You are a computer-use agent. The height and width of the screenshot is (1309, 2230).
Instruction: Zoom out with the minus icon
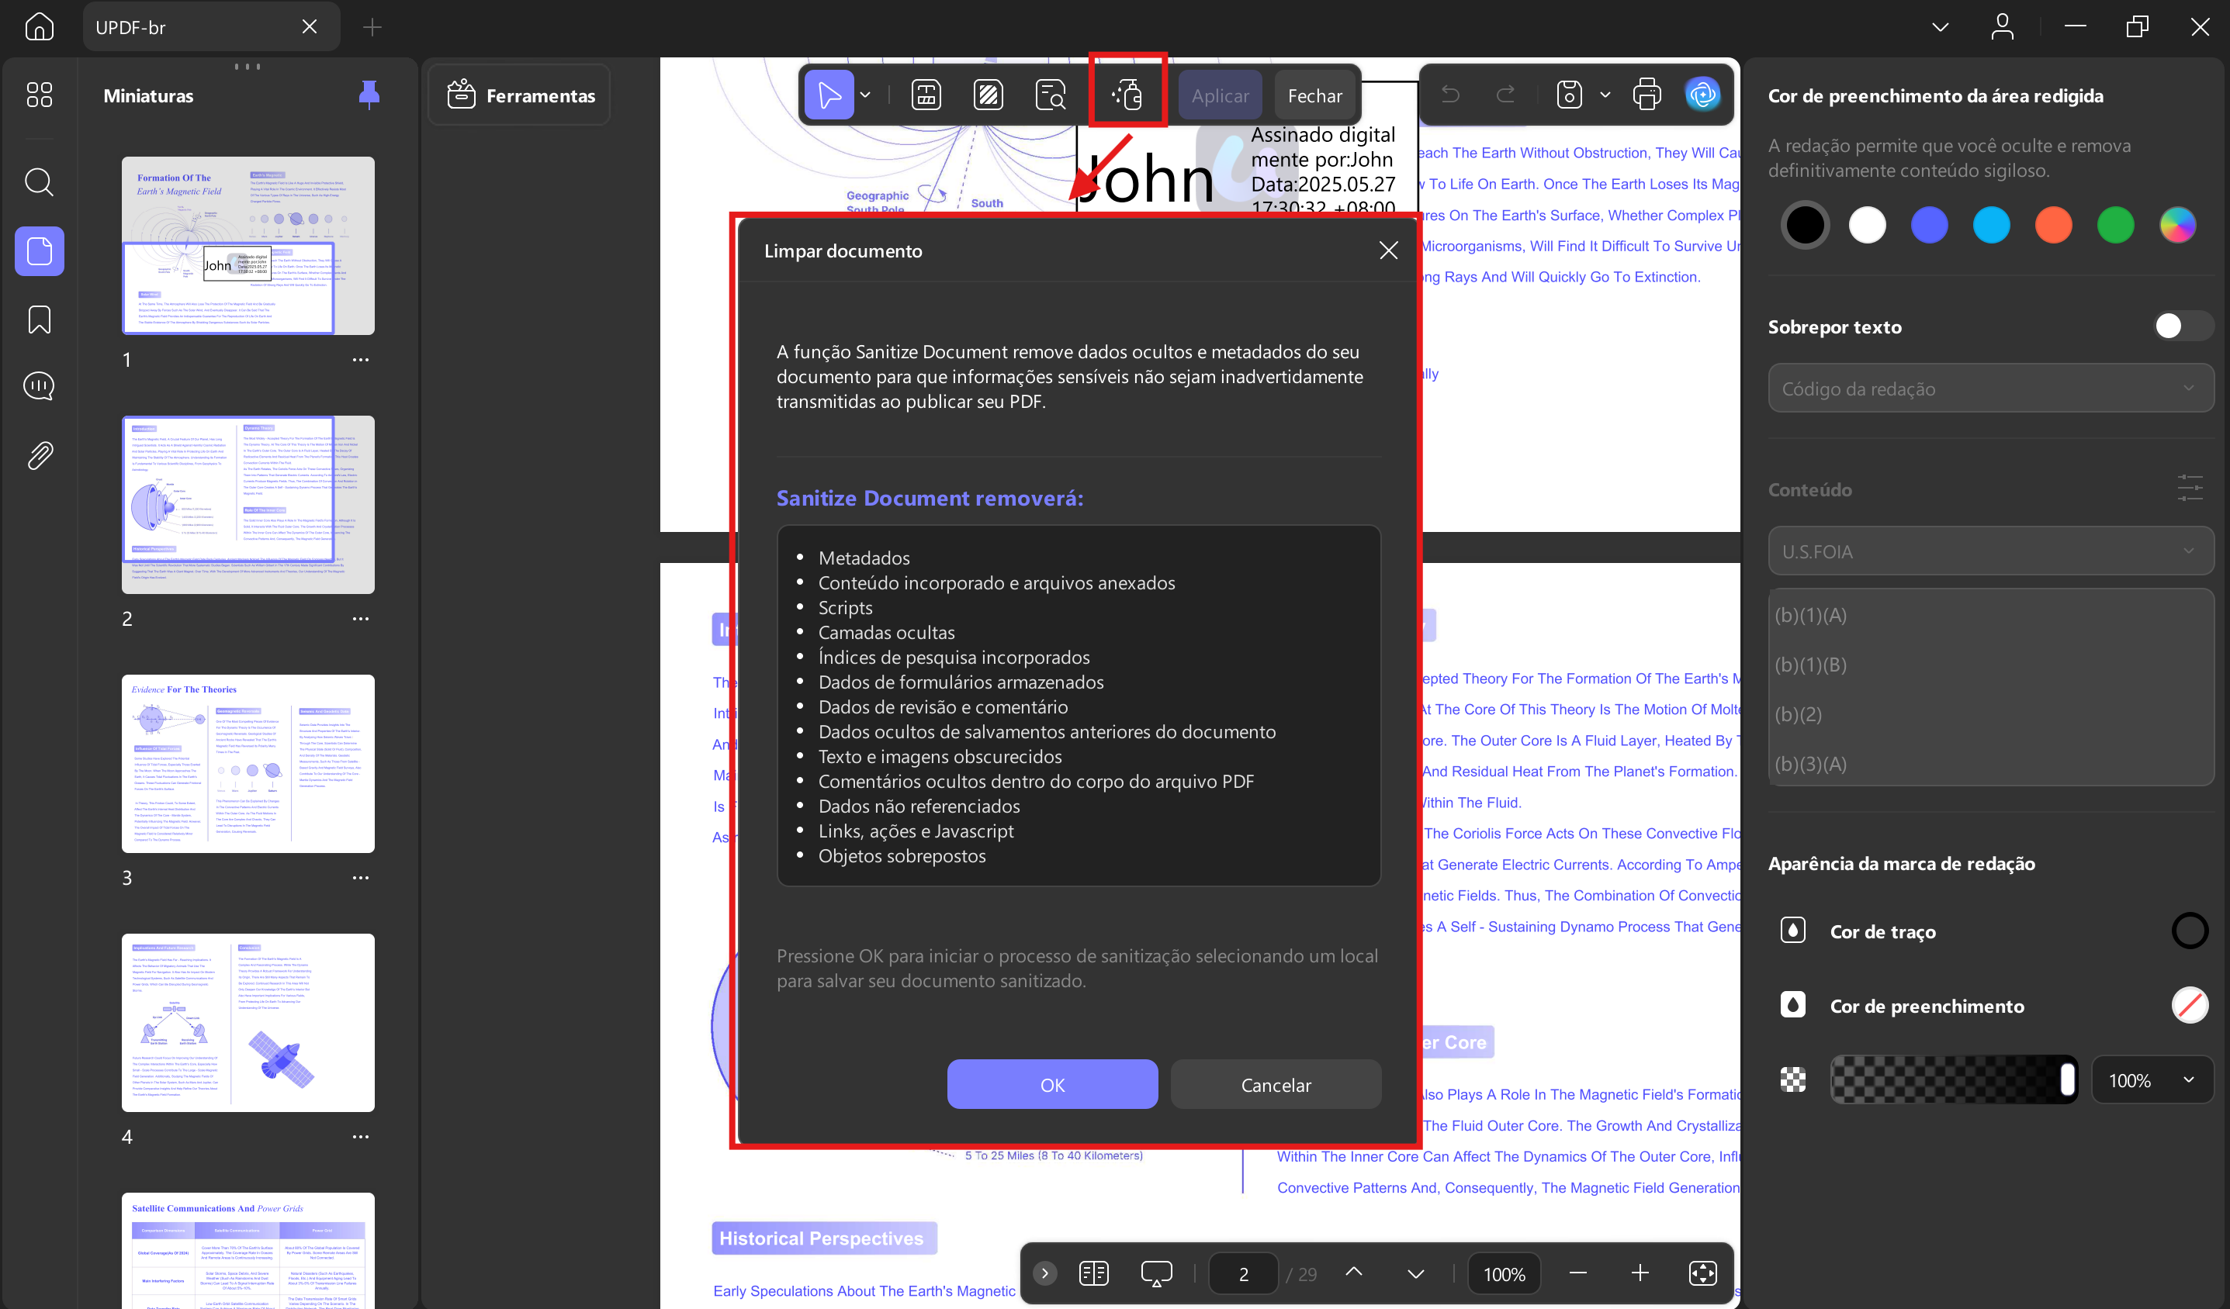[1577, 1273]
